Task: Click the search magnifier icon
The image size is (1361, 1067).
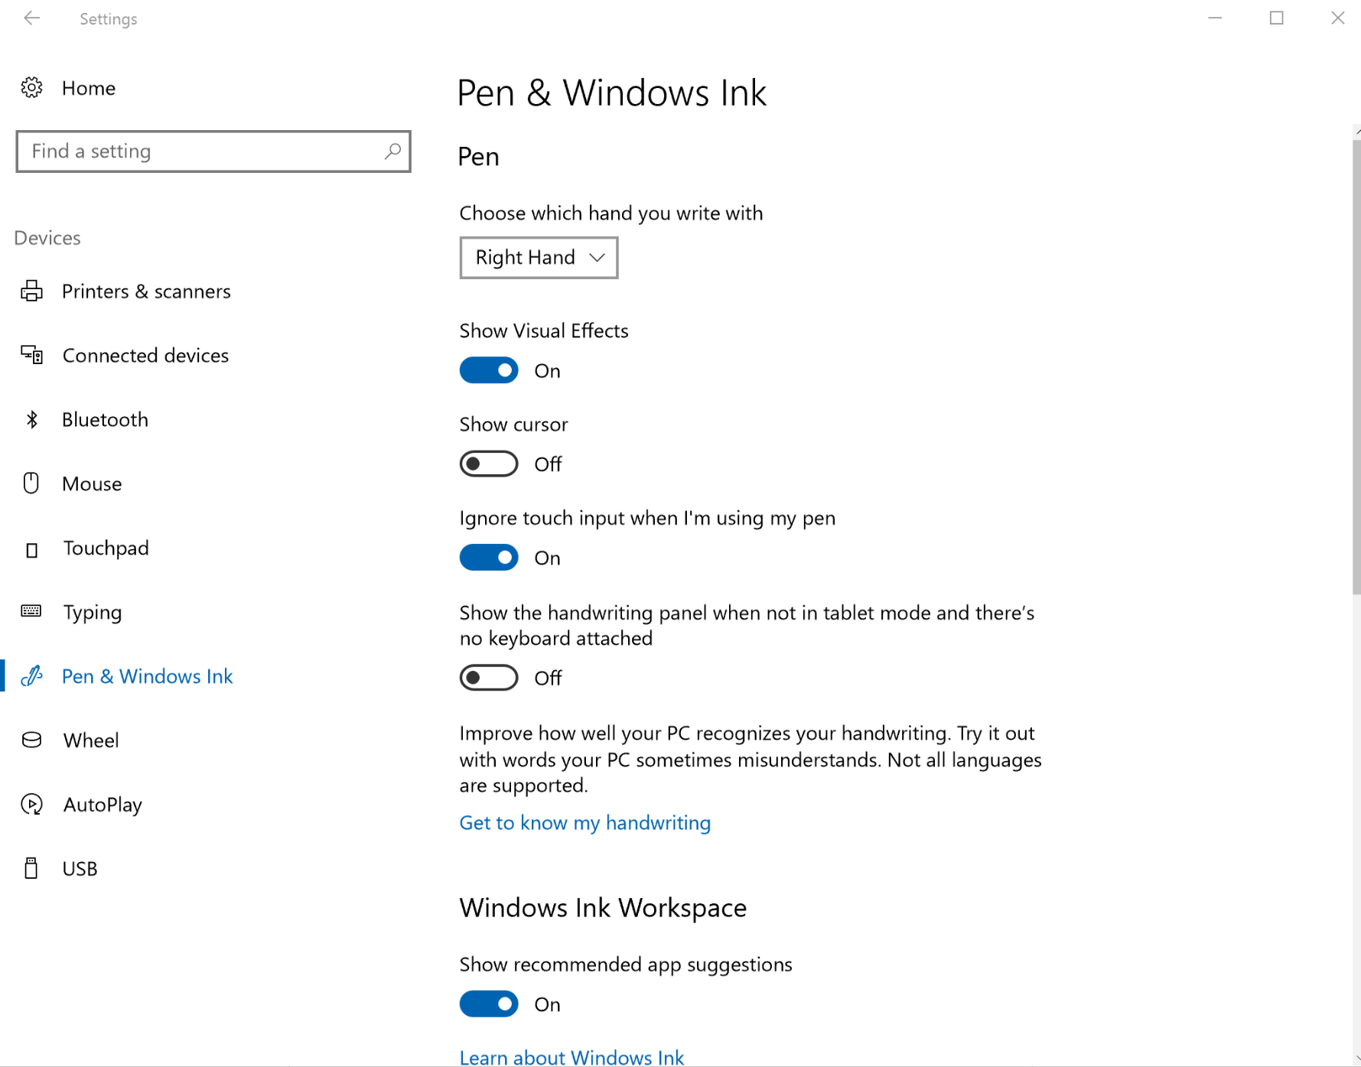Action: tap(392, 151)
